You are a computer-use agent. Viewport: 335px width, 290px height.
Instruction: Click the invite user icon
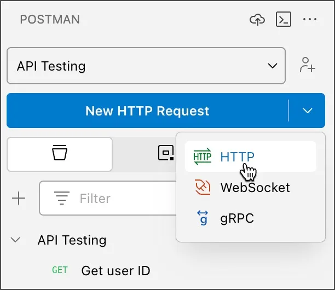(x=308, y=65)
